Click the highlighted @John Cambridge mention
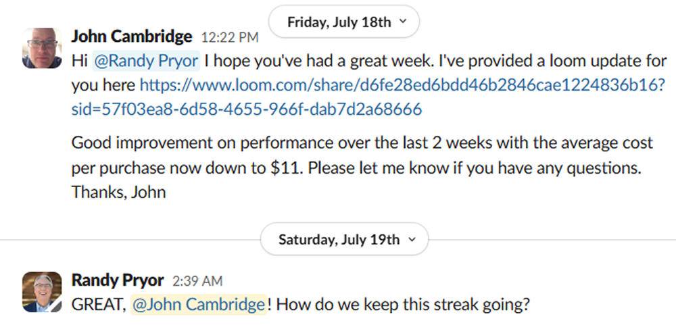 (198, 305)
